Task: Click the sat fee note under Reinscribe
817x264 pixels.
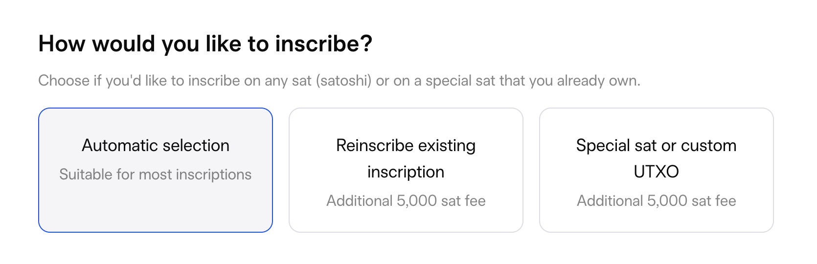Action: [x=406, y=201]
